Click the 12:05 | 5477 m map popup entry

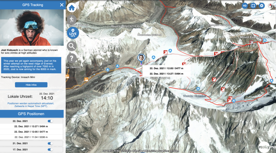pyautogui.click(x=166, y=68)
